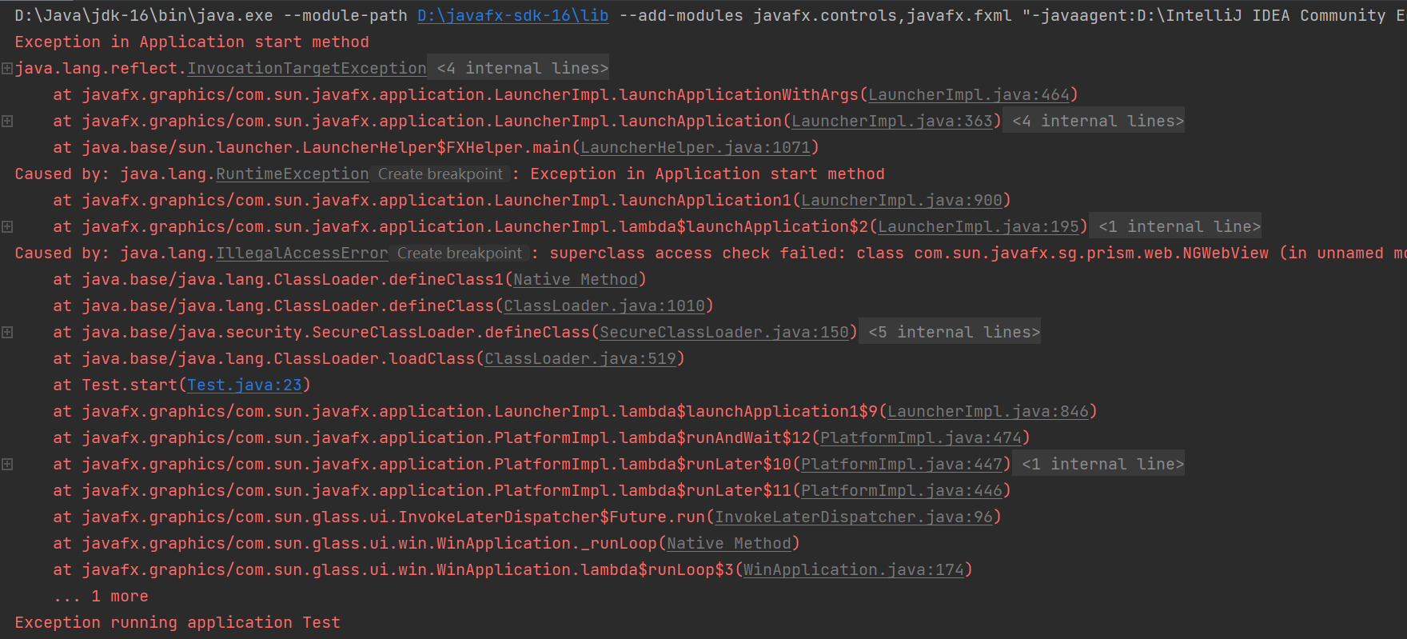The height and width of the screenshot is (639, 1407).
Task: Expand fold icon beside LauncherImpl.java:195 line
Action: [7, 227]
